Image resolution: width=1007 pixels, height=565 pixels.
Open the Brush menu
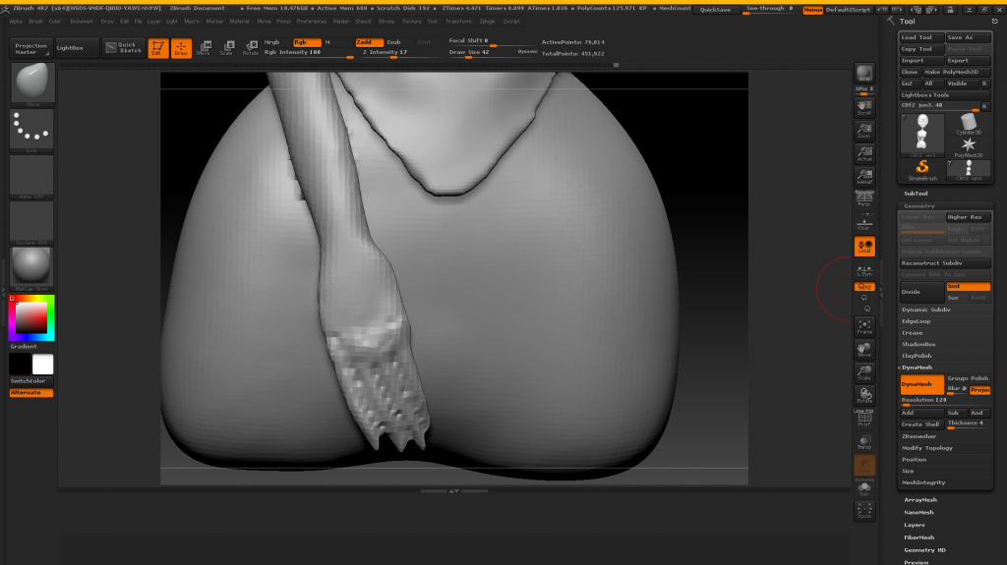click(36, 22)
